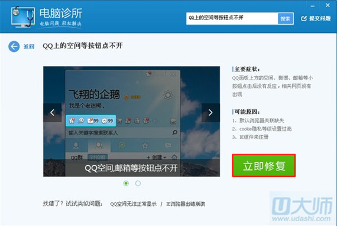Open the IE浏览器出错崩溃 link
Screen dimensions: 337x226
pos(186,204)
